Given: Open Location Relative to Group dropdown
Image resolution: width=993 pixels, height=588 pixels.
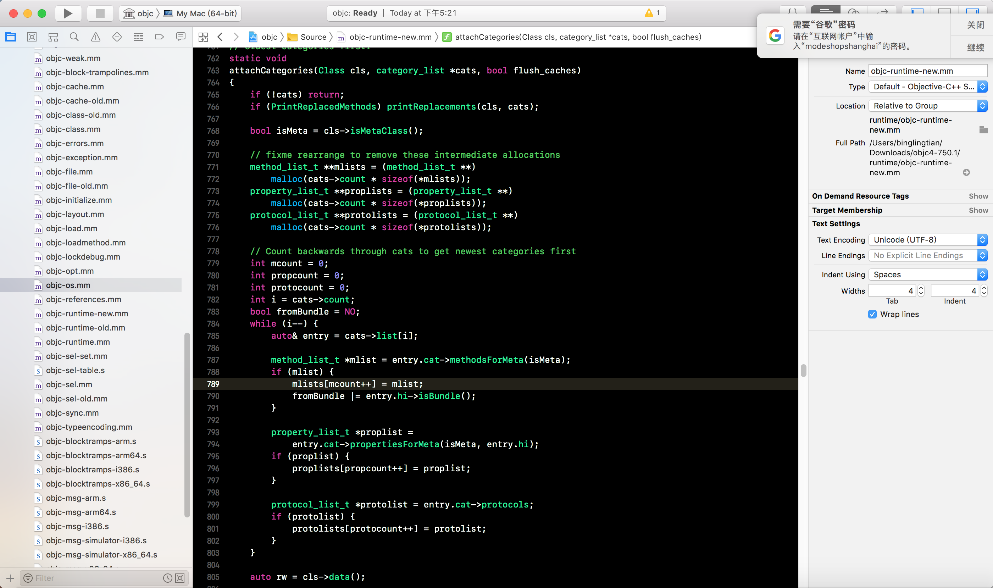Looking at the screenshot, I should 927,106.
